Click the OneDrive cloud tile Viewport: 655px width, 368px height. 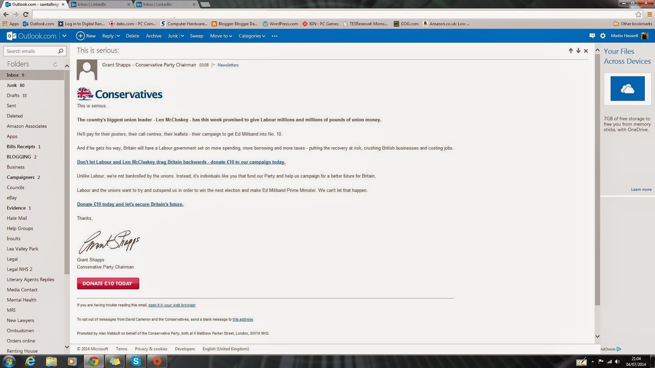click(x=627, y=89)
